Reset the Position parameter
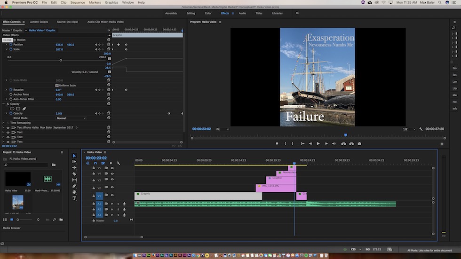The height and width of the screenshot is (259, 461). [109, 44]
